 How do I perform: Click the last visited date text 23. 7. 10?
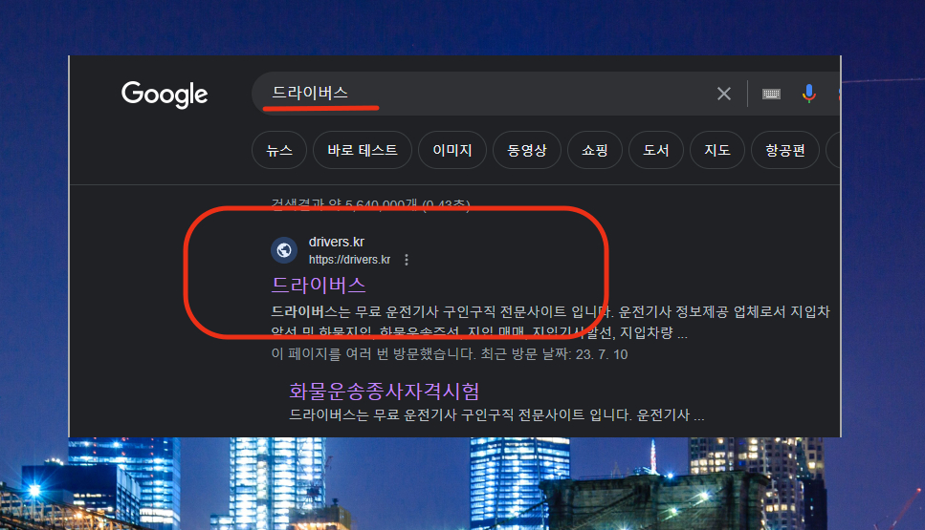point(602,354)
